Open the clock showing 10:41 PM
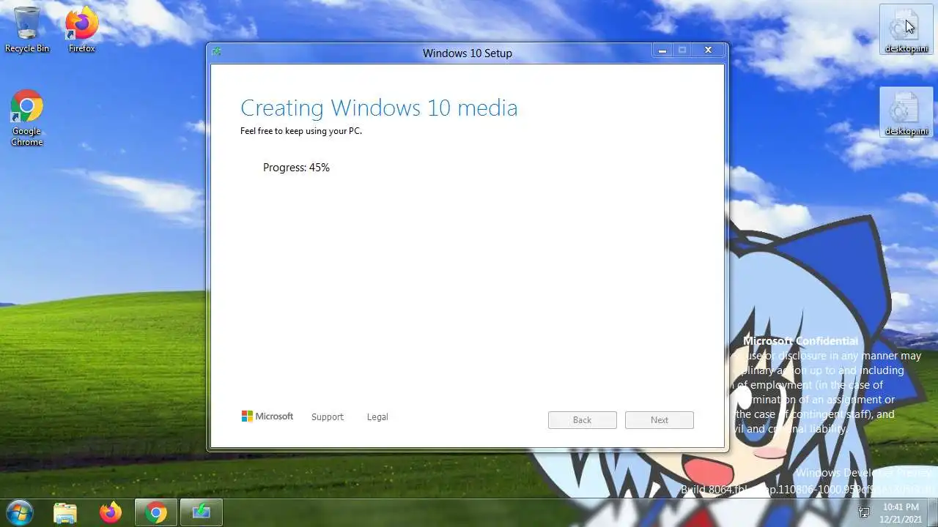This screenshot has height=527, width=938. [x=901, y=512]
